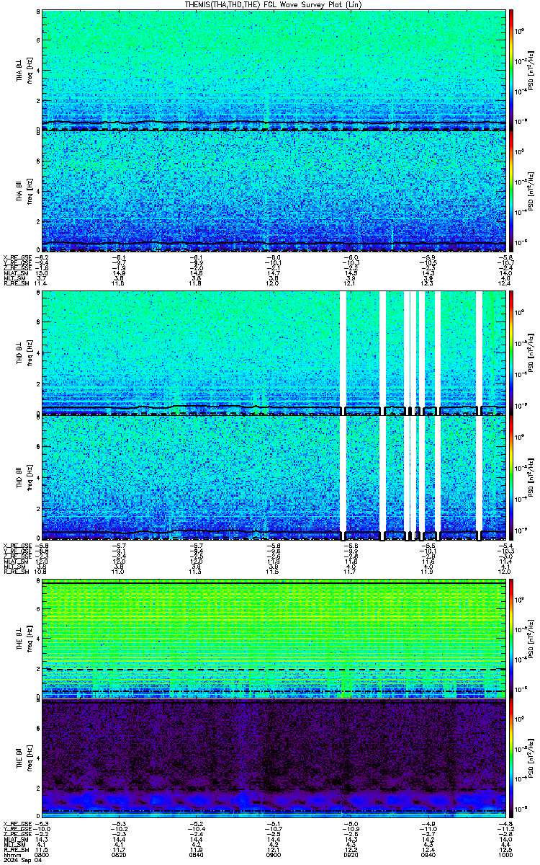The width and height of the screenshot is (540, 865).
Task: Click the PSD color bar beside THE BL panel
Action: coord(511,639)
